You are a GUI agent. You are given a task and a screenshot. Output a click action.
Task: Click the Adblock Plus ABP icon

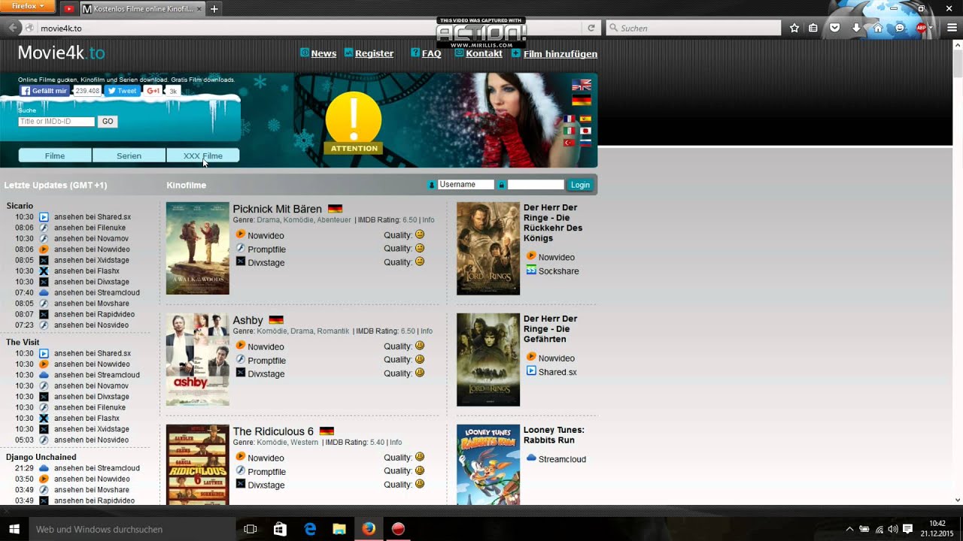(921, 28)
